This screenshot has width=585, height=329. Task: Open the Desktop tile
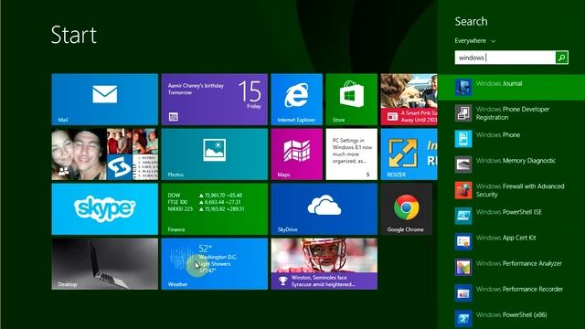tap(104, 264)
